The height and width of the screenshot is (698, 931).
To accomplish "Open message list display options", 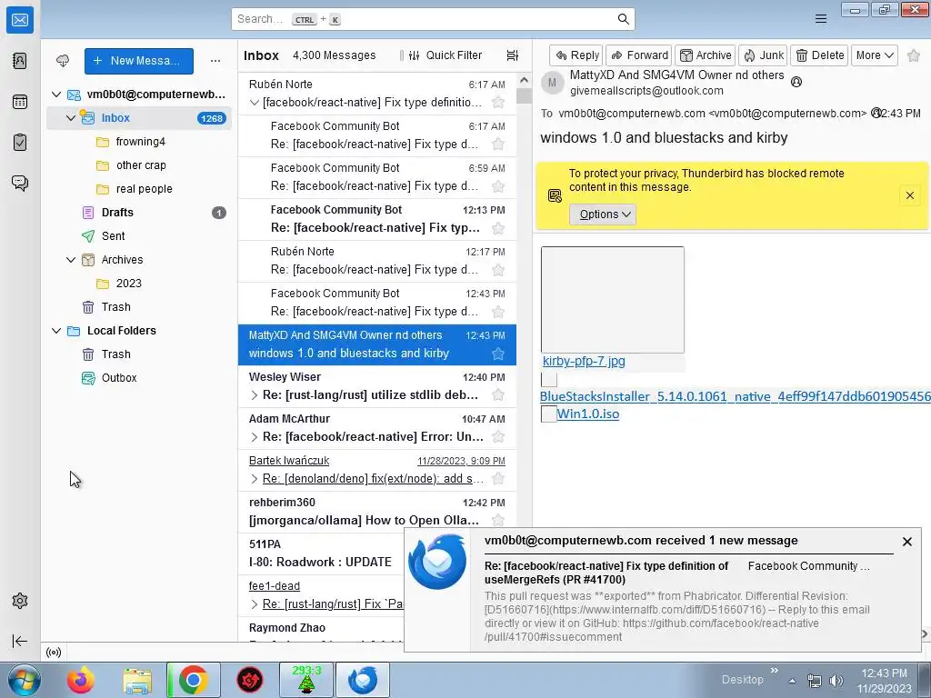I will click(513, 55).
